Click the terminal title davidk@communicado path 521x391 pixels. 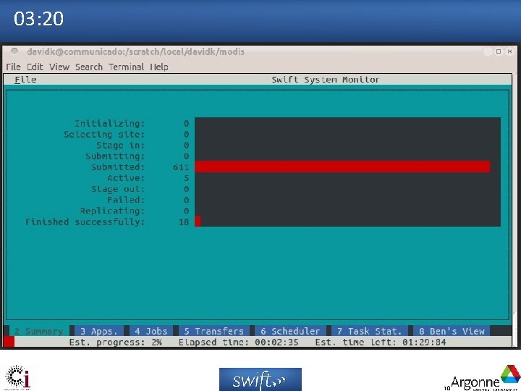point(135,52)
